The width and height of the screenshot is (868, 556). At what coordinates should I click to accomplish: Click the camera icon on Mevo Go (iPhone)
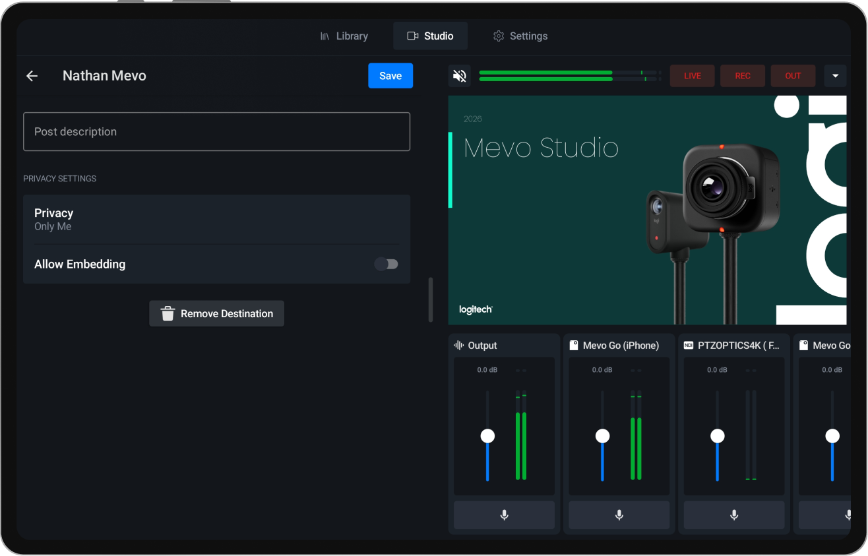click(x=573, y=344)
